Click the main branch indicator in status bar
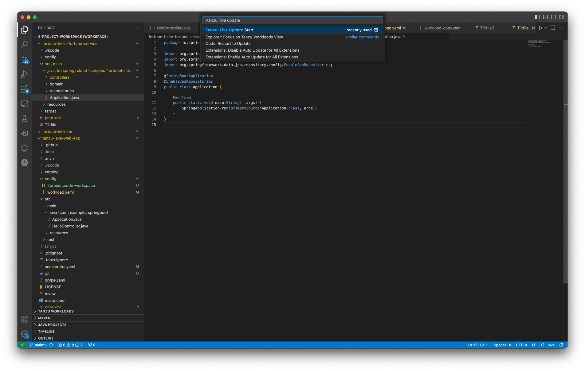 [x=39, y=345]
